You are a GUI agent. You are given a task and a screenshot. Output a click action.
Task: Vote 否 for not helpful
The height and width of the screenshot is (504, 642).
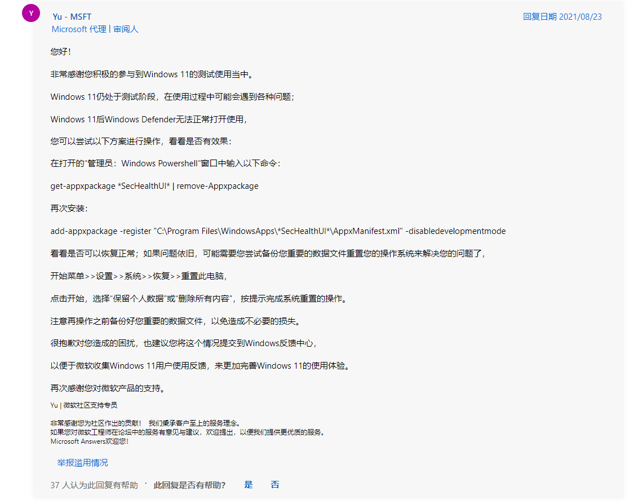click(x=274, y=485)
